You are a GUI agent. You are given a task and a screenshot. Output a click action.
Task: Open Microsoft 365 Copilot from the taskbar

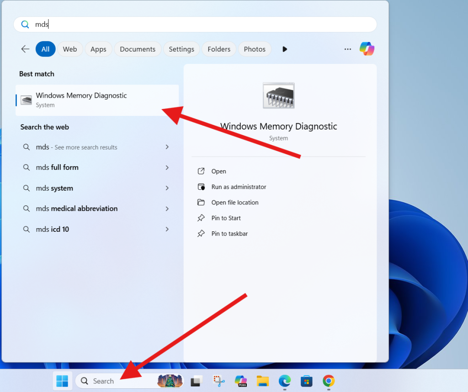point(240,381)
